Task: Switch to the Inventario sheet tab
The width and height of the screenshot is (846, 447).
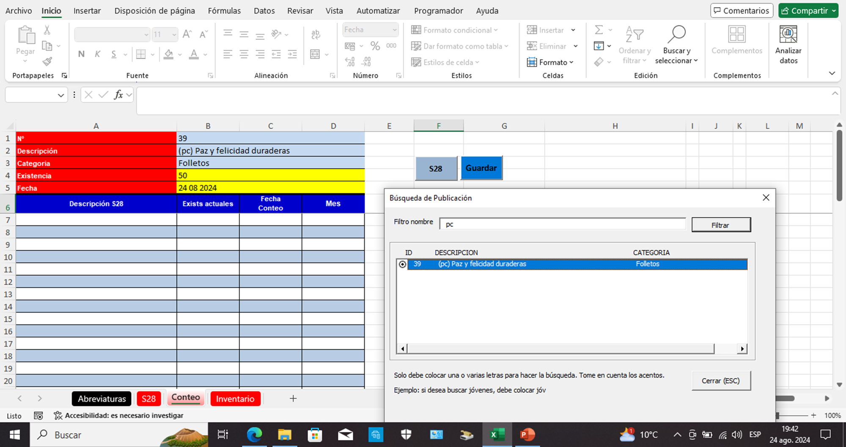Action: pos(235,399)
